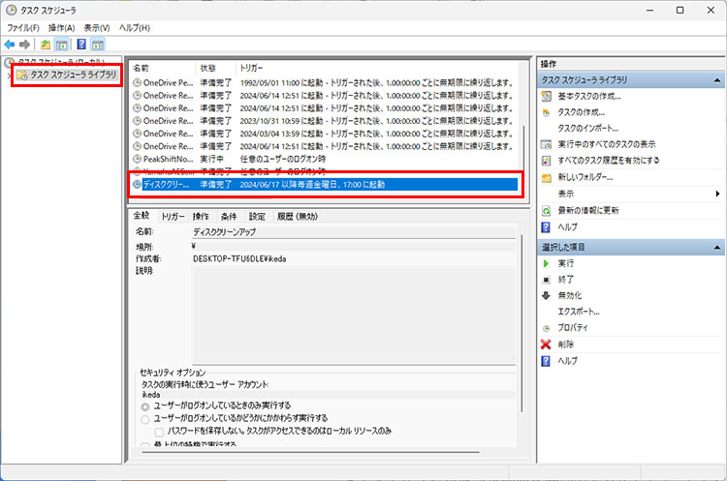Select 'run only when user is logged on' radio
The image size is (727, 481).
[x=145, y=405]
